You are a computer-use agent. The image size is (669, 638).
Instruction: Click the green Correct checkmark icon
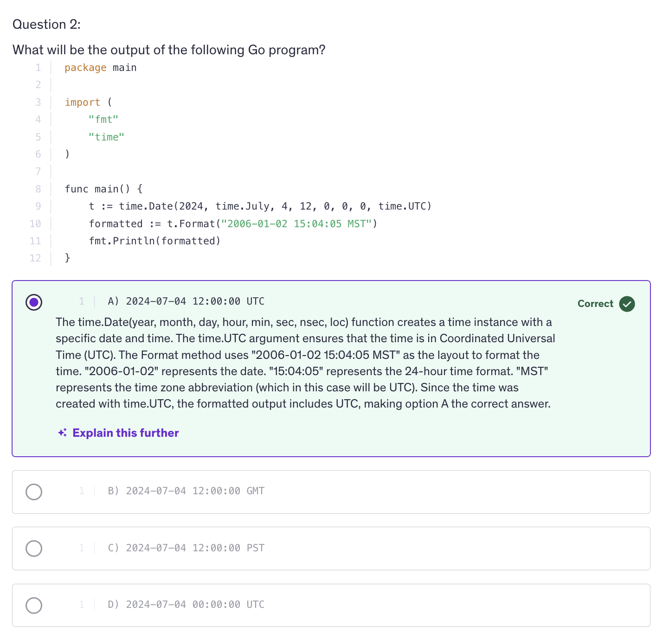(627, 304)
